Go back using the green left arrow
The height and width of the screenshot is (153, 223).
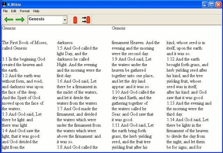9,19
